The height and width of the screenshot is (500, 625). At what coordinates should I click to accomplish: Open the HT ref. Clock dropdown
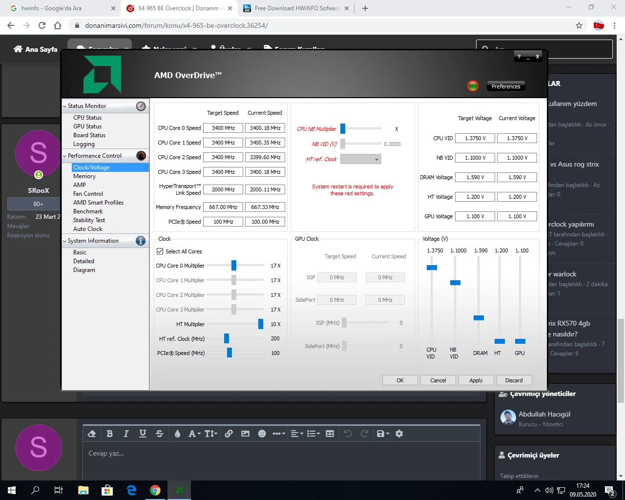[x=360, y=159]
